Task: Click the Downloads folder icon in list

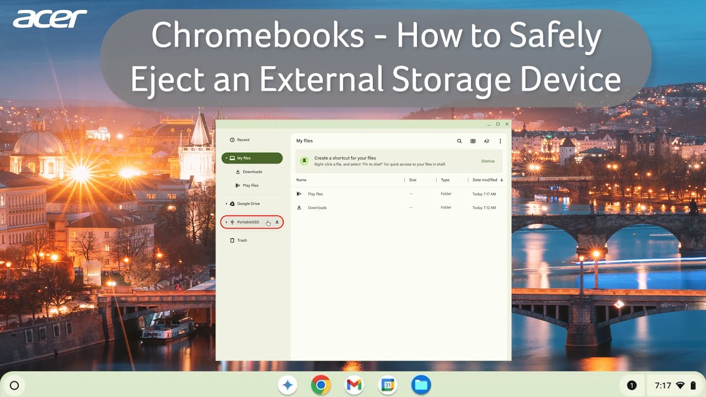Action: (x=299, y=208)
